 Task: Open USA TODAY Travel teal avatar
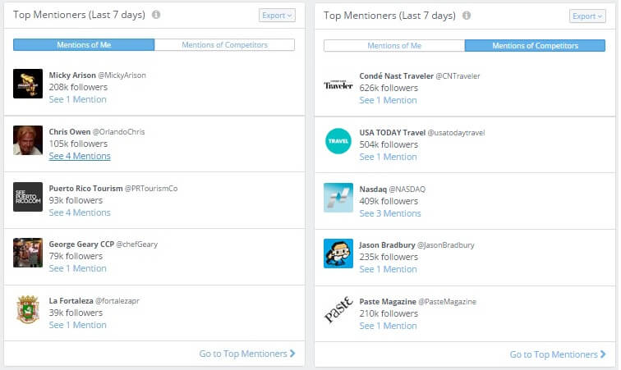point(338,141)
